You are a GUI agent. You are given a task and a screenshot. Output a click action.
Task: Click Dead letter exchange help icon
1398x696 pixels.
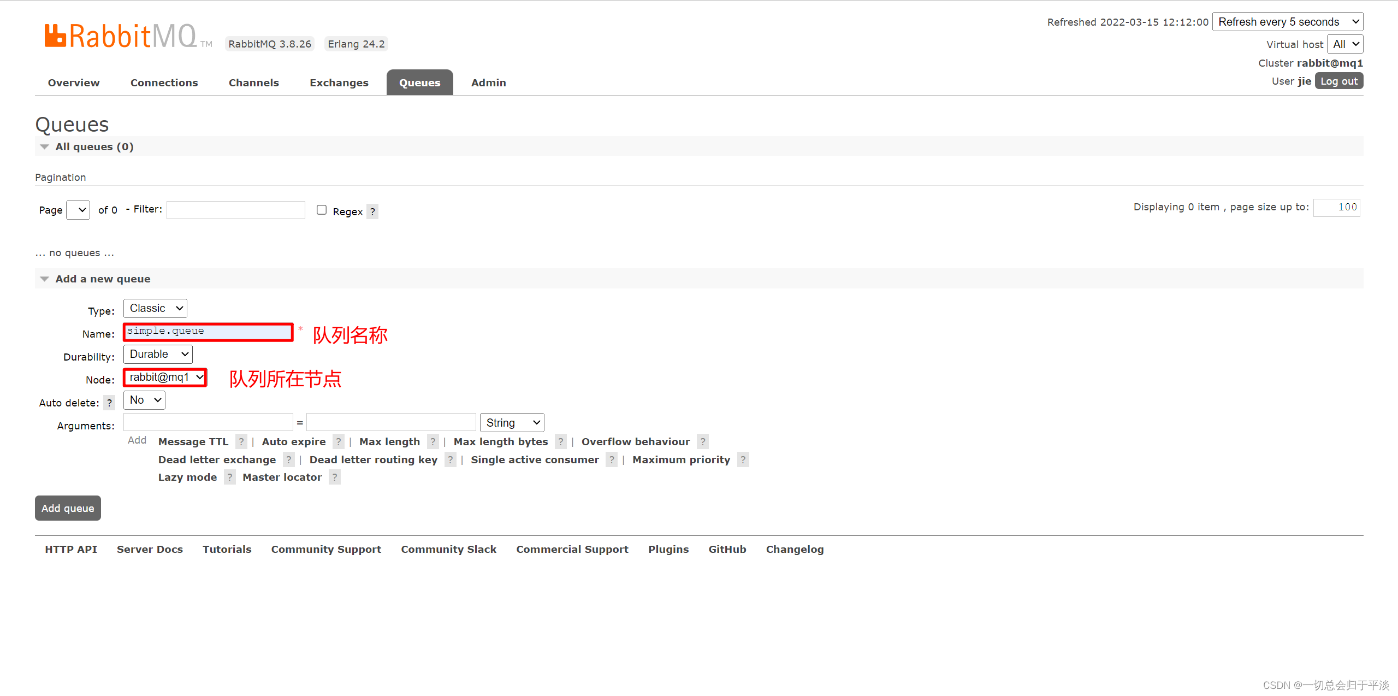289,459
